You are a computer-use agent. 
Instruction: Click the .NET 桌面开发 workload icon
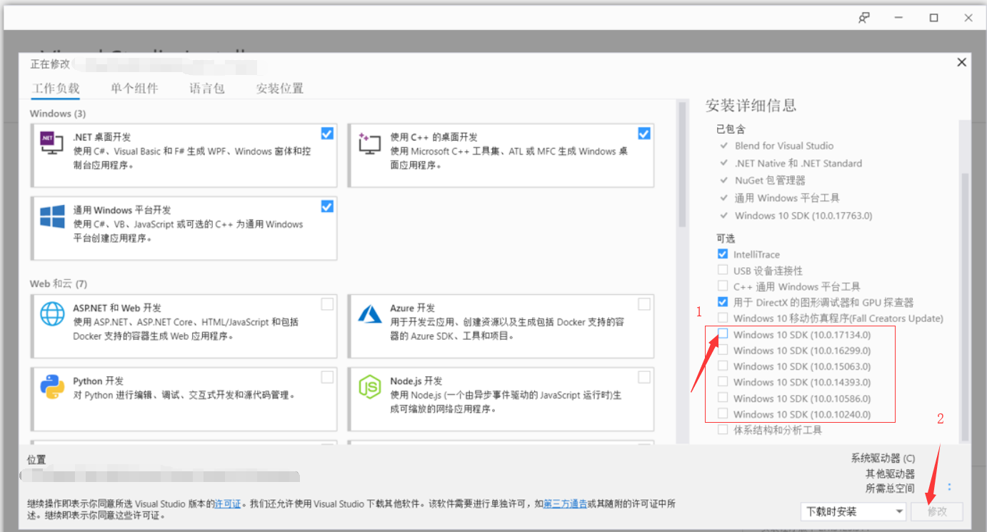[51, 143]
